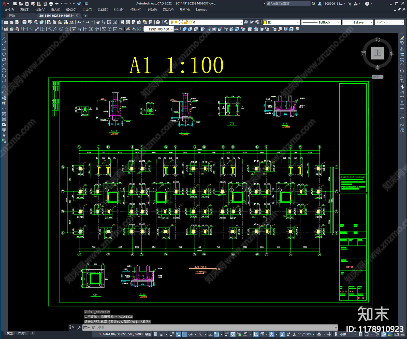The image size is (407, 339).
Task: Toggle transparency display in status bar
Action: [233, 334]
